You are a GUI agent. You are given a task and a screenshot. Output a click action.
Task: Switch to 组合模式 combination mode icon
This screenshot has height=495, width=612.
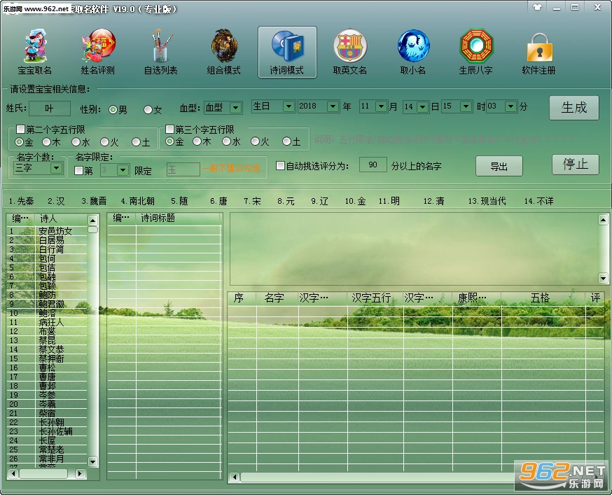223,52
